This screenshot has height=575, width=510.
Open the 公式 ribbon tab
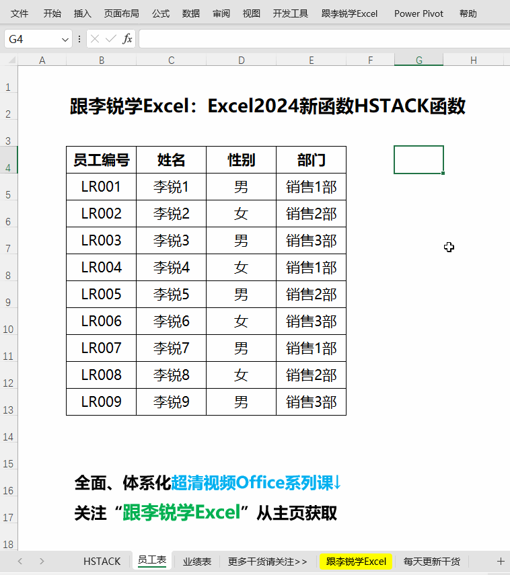[x=161, y=13]
